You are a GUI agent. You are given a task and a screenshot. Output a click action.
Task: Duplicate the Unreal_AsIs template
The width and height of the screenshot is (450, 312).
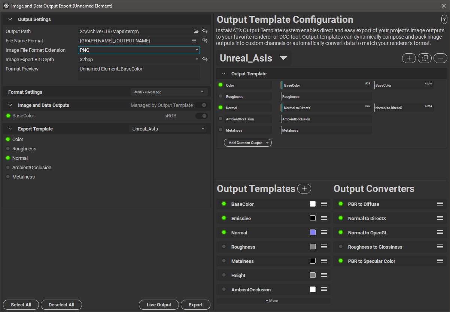point(425,58)
